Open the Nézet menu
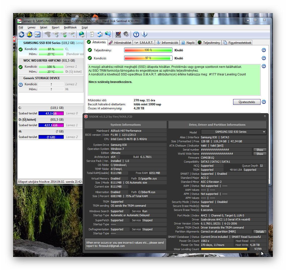Image resolution: width=286 pixels, height=270 pixels. click(x=44, y=27)
